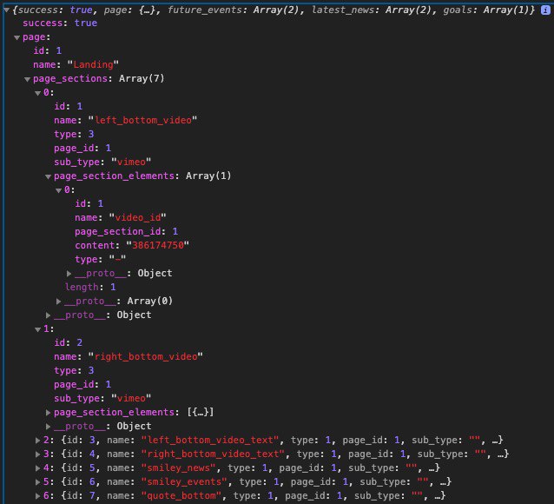Select sub_type "vimeo" under left_bottom_video
This screenshot has width=554, height=504.
131,162
